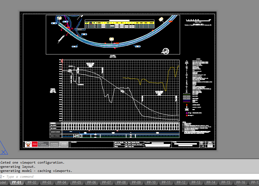Screen dimensions: 259x186
Task: Click the Peru coat of arms logo
Action: (28, 144)
